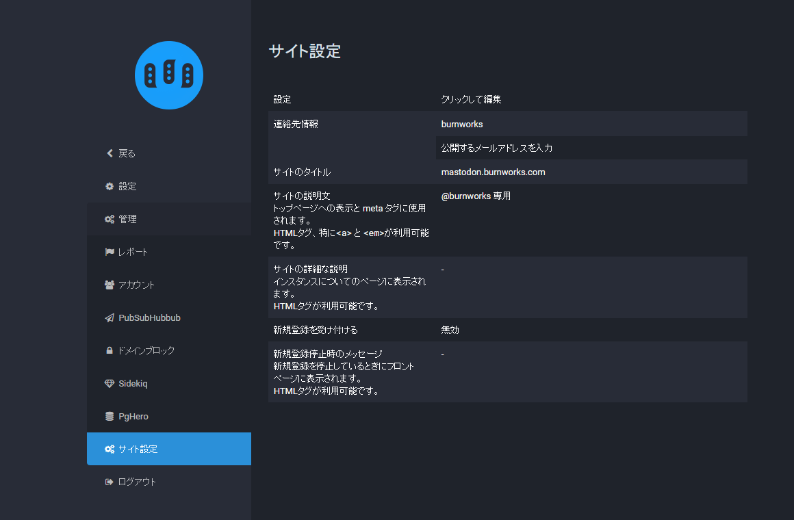Edit site title mastodon.burnworks.com
Screen dimensions: 794x520
pos(493,172)
